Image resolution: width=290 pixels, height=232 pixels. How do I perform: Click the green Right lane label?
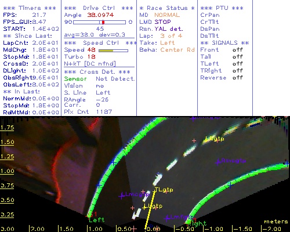197,224
